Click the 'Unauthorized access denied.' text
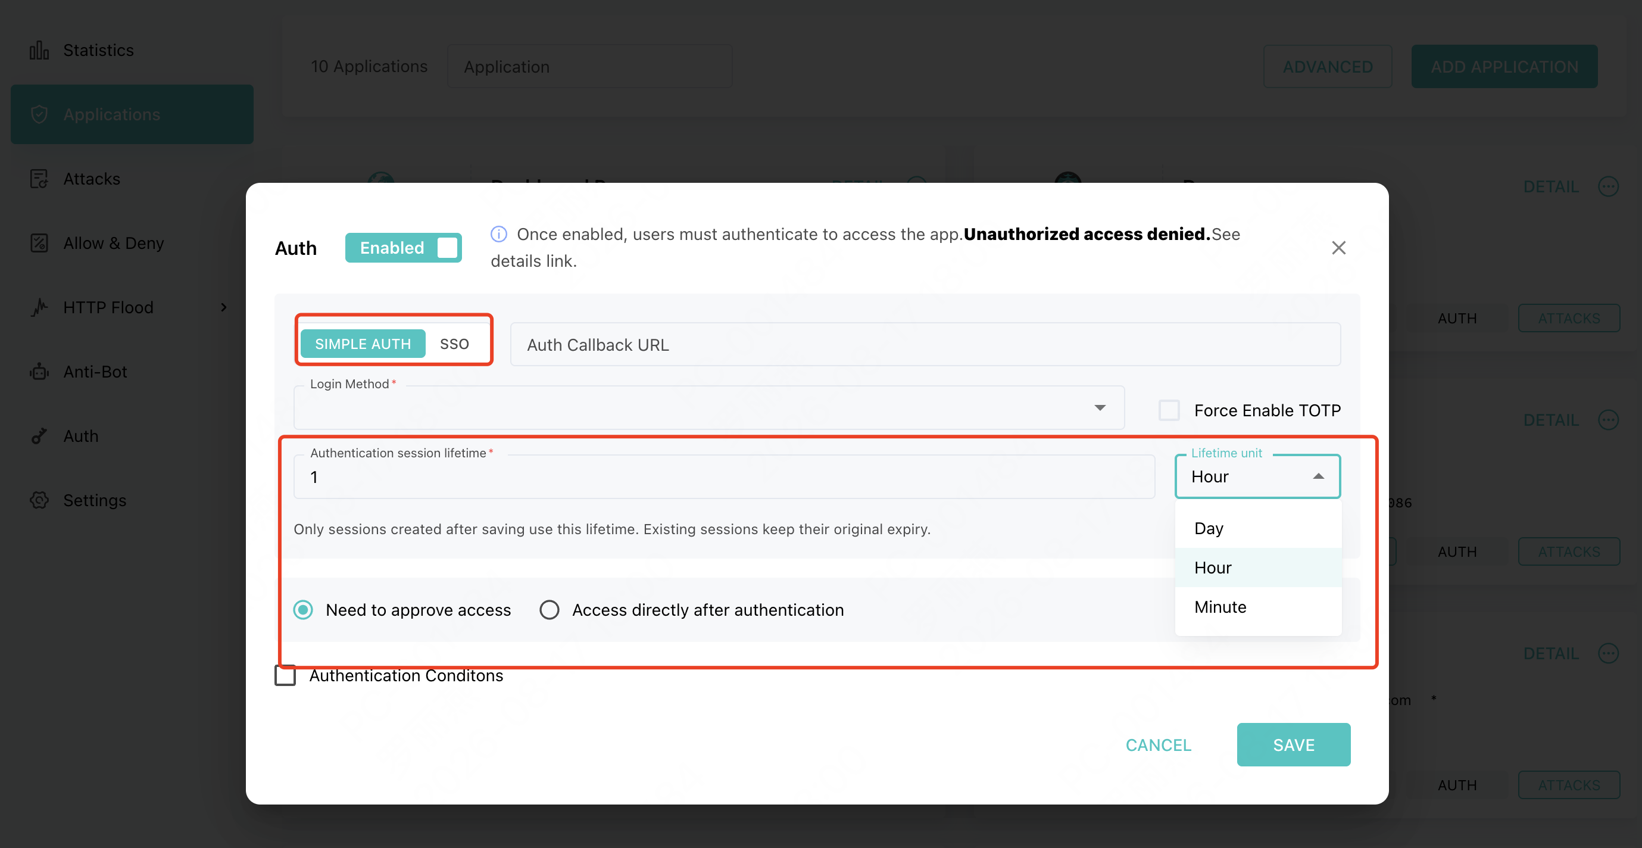Viewport: 1642px width, 848px height. click(1087, 234)
